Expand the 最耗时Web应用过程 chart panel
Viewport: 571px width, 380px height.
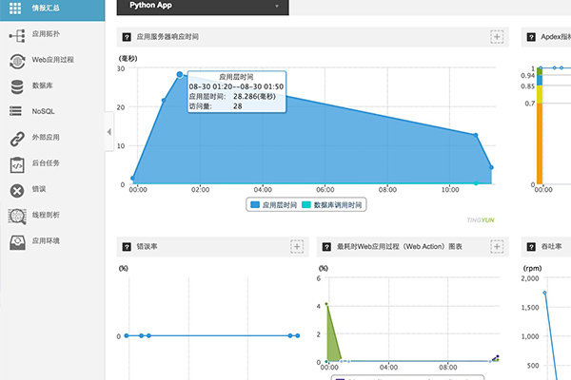(496, 246)
